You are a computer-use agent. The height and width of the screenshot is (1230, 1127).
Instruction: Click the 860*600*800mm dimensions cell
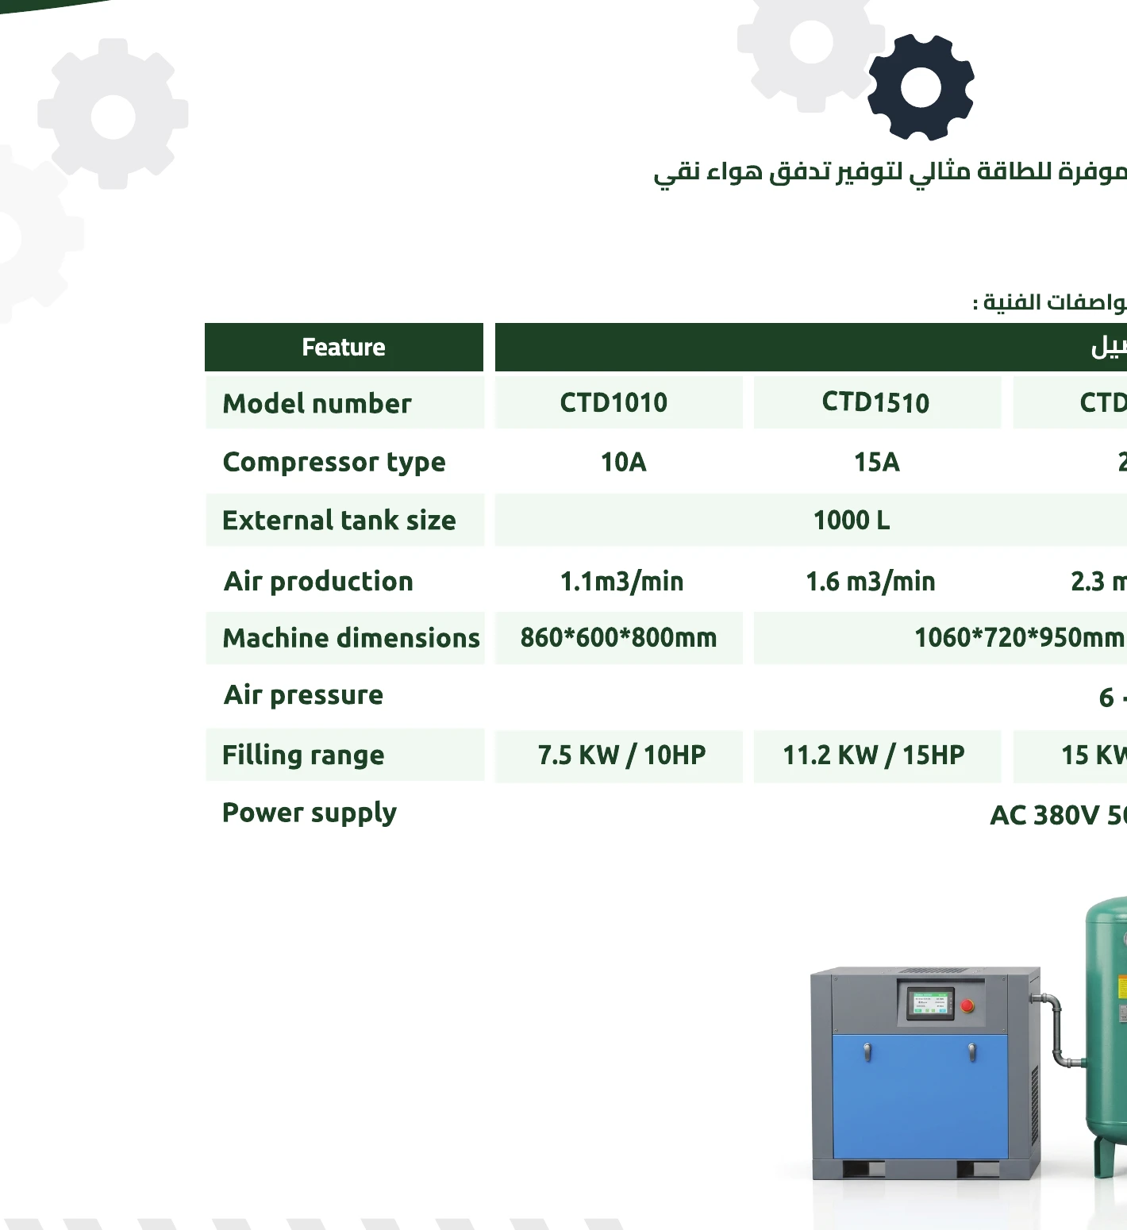tap(619, 637)
